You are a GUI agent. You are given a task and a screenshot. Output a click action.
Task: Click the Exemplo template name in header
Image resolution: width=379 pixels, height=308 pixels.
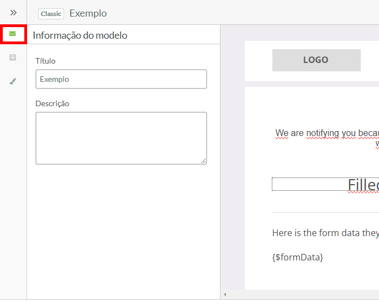point(88,13)
